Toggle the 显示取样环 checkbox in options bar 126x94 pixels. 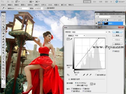click(x=46, y=8)
